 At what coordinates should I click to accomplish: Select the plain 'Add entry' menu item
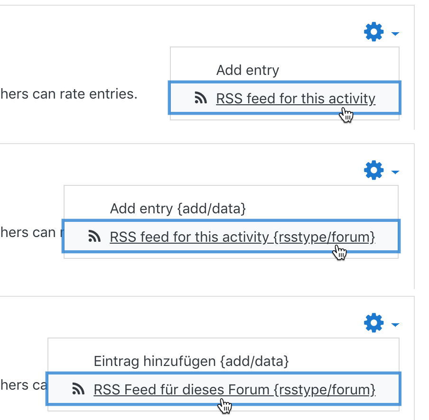(248, 70)
